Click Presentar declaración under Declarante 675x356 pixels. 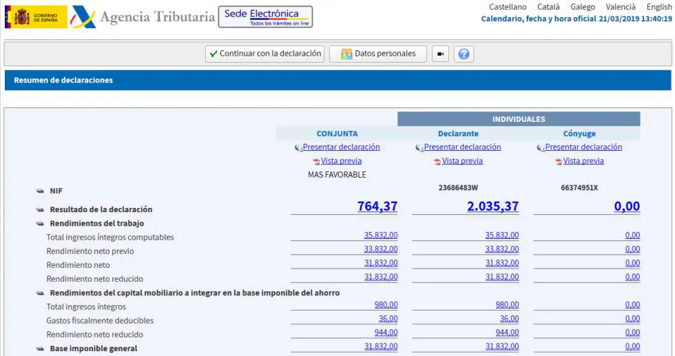[462, 147]
